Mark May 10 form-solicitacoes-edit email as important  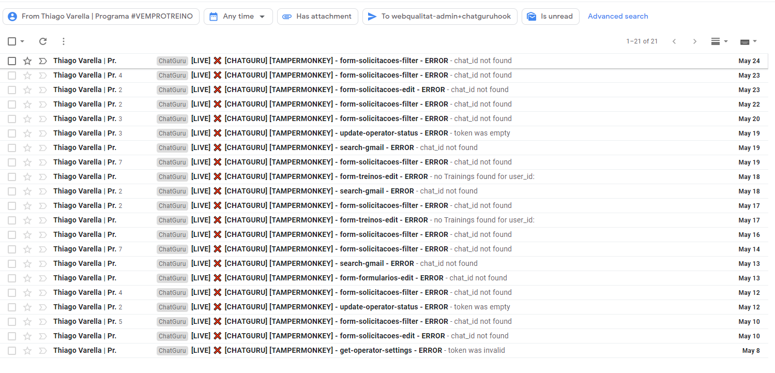[x=43, y=336]
